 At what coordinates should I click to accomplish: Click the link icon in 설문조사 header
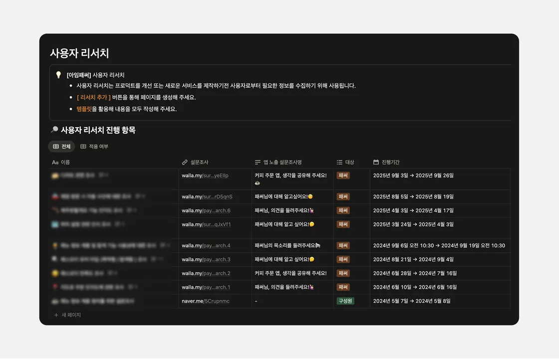[185, 162]
